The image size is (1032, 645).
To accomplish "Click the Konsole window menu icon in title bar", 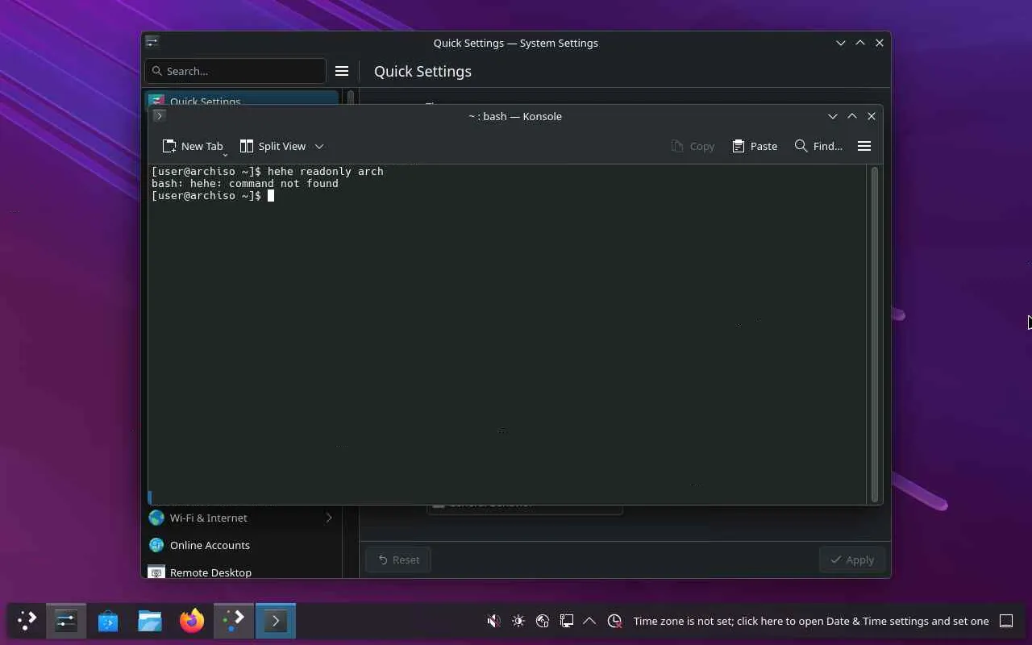I will coord(159,116).
